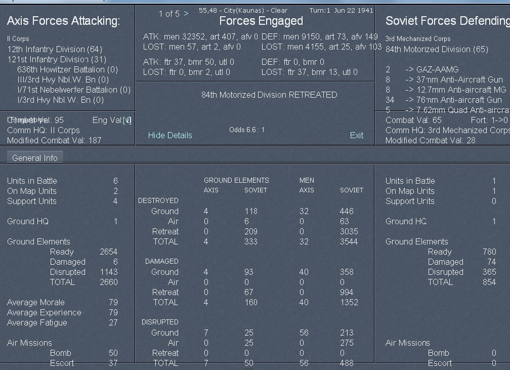Select 12th Infantry Division entry
Image resolution: width=510 pixels, height=370 pixels.
[x=55, y=50]
